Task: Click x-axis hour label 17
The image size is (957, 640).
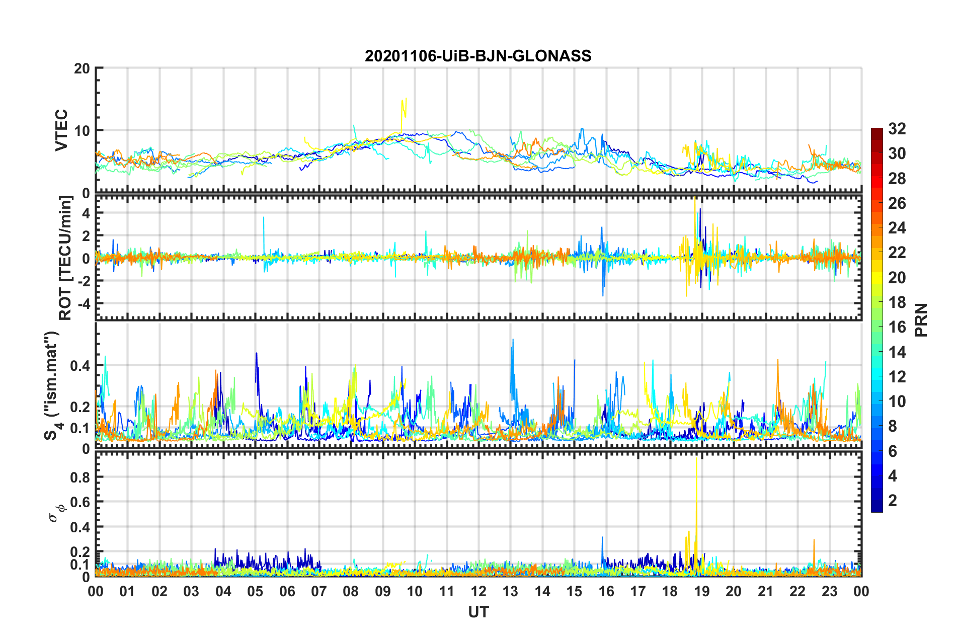Action: click(x=638, y=591)
